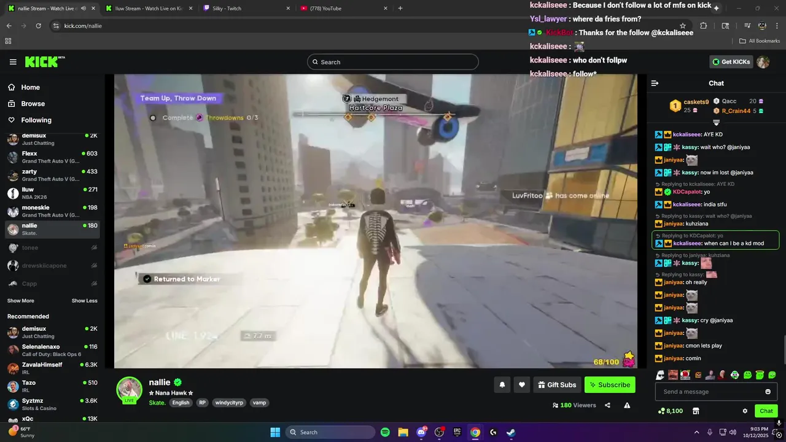Viewport: 786px width, 442px height.
Task: Open the Windows Start menu
Action: tap(275, 432)
